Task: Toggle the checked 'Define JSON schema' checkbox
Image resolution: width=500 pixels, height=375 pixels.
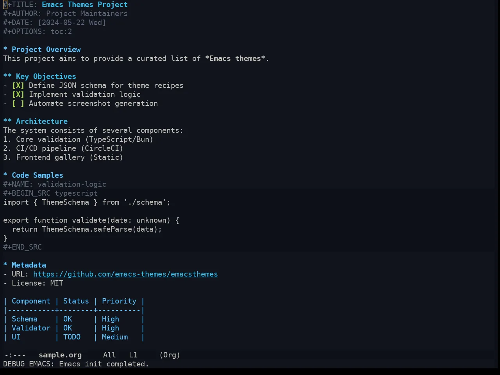Action: (18, 86)
